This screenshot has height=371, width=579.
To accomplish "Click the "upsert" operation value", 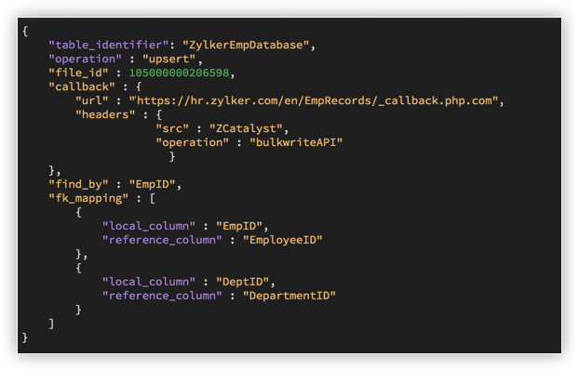I will pos(168,59).
